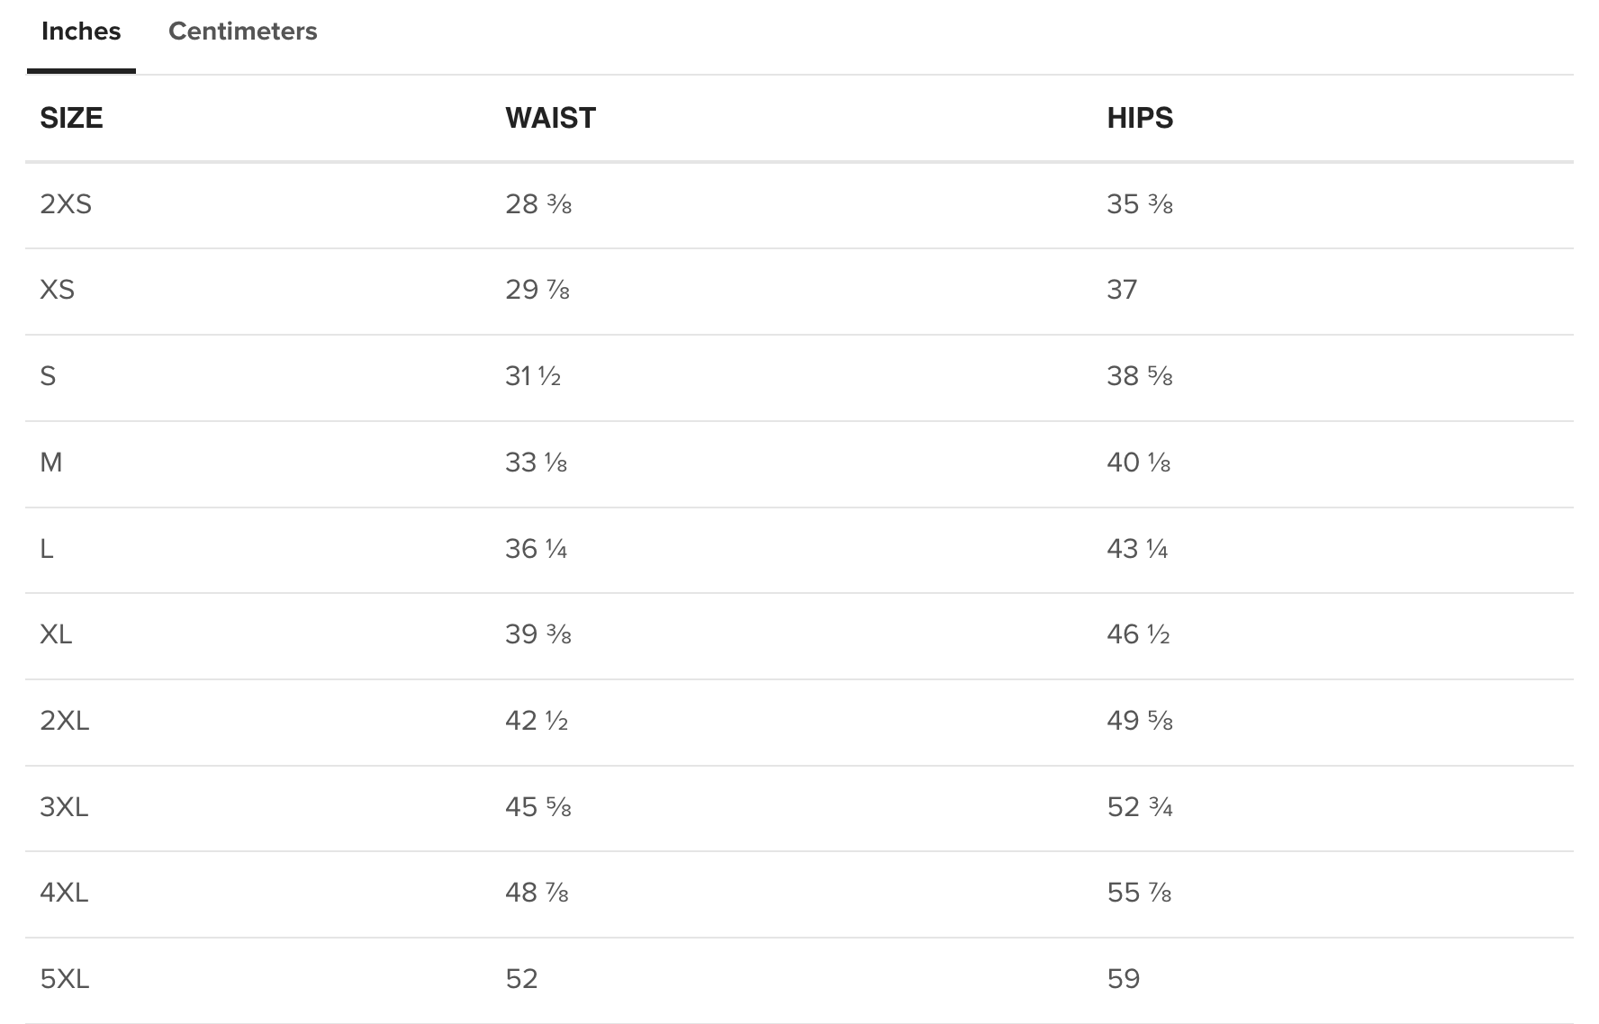Select waist value 52 for 5XL
The width and height of the screenshot is (1599, 1024).
(x=521, y=979)
